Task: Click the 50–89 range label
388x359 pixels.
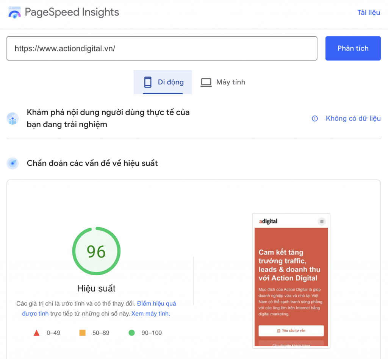Action: coord(101,333)
